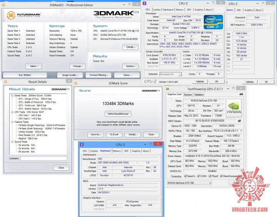Toggle the PhysX checkbox in GPU-Z
This screenshot has width=277, height=217.
click(210, 176)
